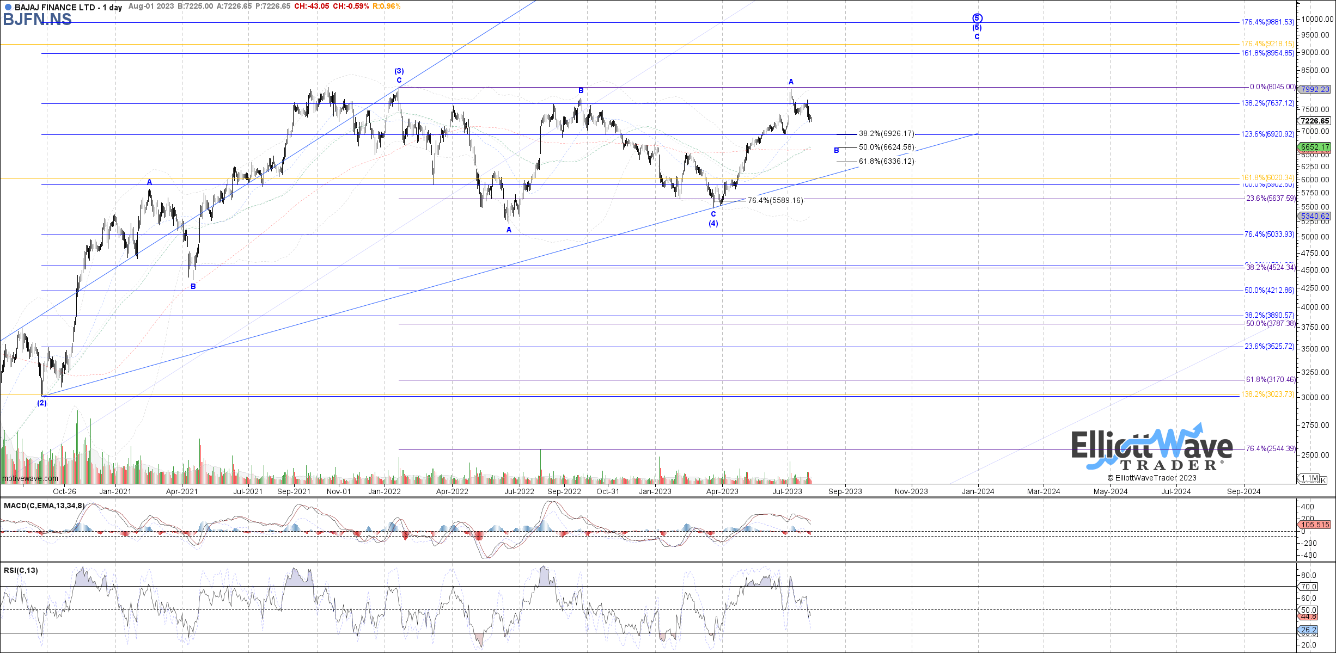Click the circled 5 wave label
The width and height of the screenshot is (1336, 653).
pyautogui.click(x=977, y=18)
